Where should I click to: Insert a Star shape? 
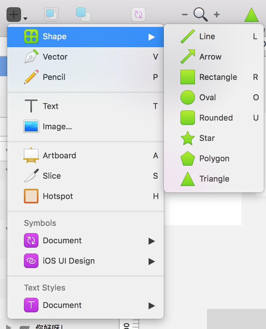(207, 138)
